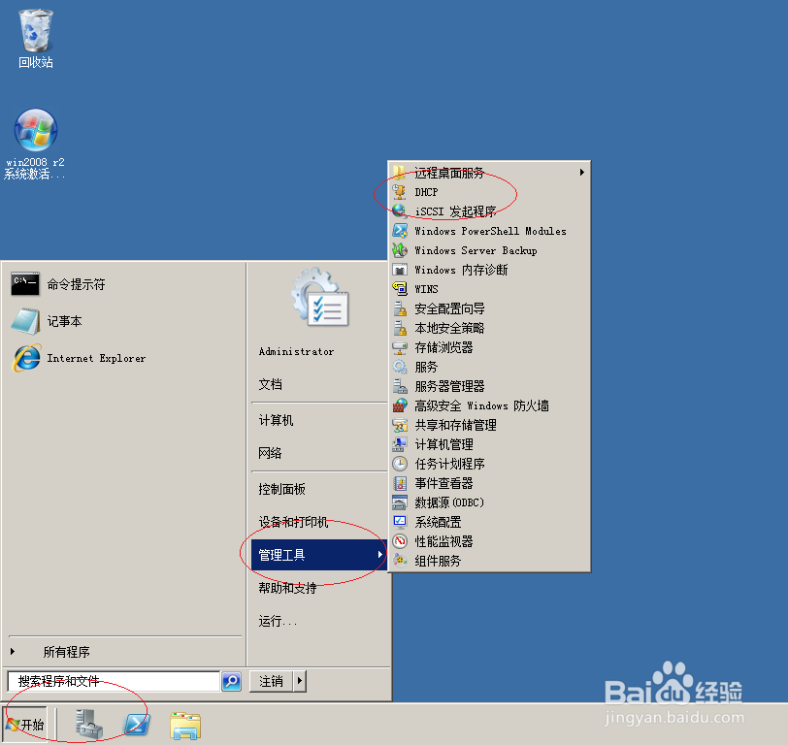Click the 系统配置 monitor icon
This screenshot has width=788, height=745.
[x=400, y=522]
